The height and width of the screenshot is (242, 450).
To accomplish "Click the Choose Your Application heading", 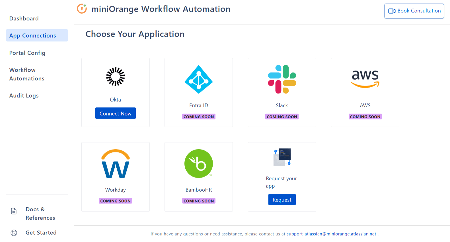I will pyautogui.click(x=135, y=34).
